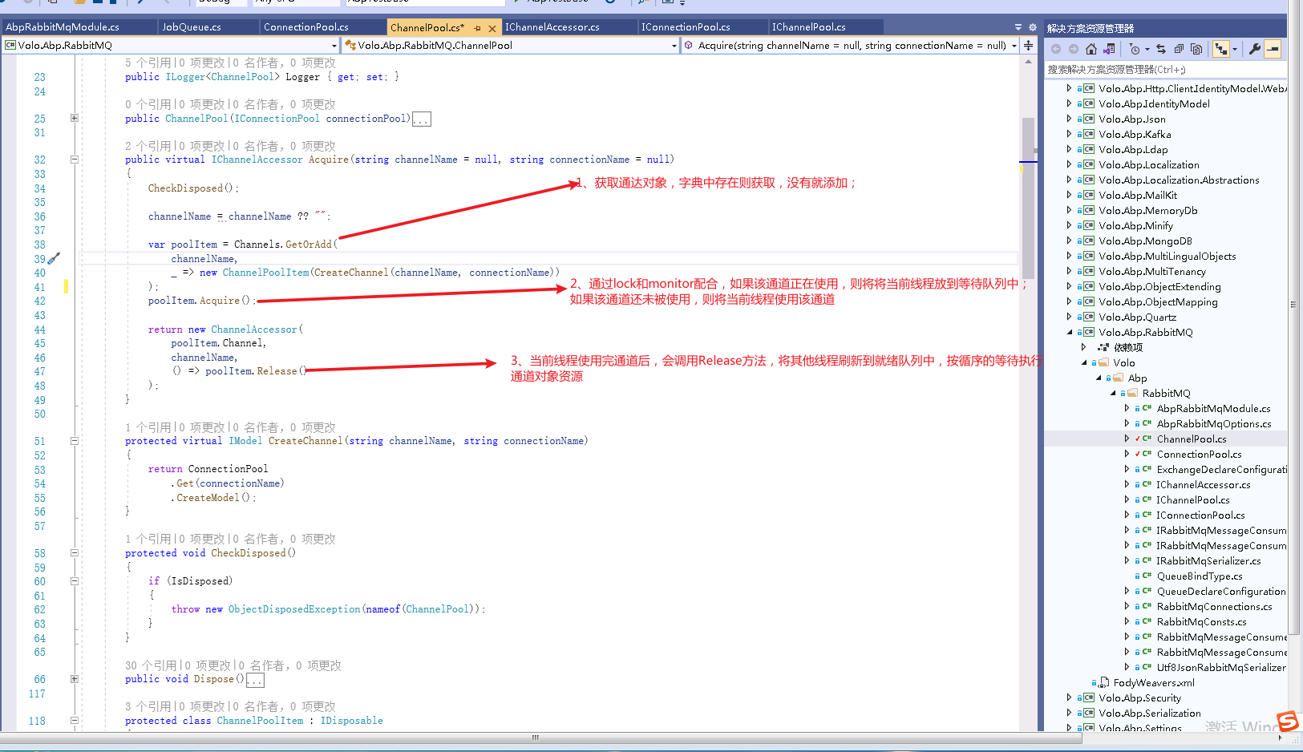Open the active documents list dropdown arrow

pos(1018,27)
